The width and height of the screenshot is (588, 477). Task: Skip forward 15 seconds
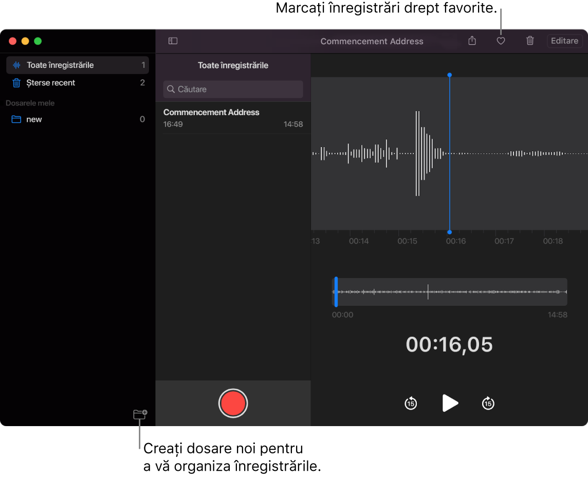pos(488,403)
